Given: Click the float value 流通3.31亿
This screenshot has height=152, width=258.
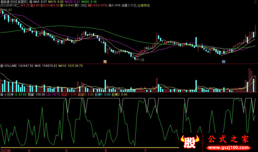Looking at the screenshot, I should 129,5.
